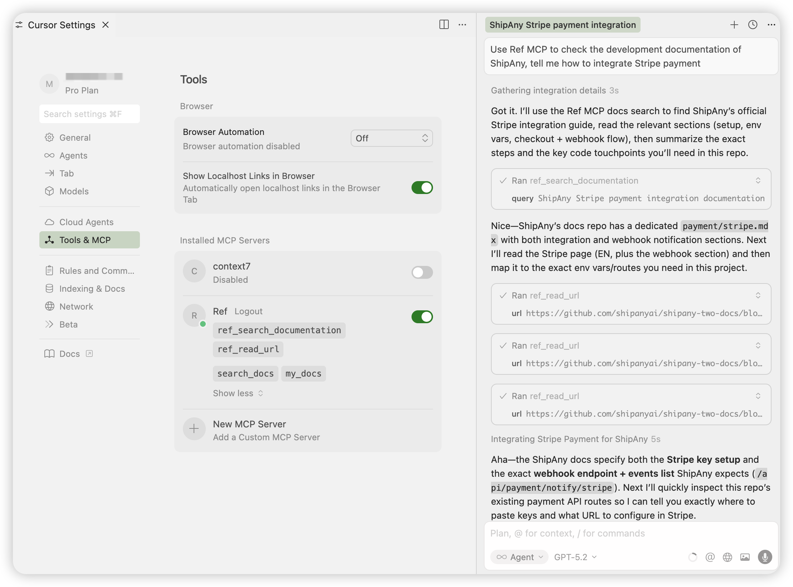Click Logout next to the Ref server
The height and width of the screenshot is (587, 793).
(248, 311)
